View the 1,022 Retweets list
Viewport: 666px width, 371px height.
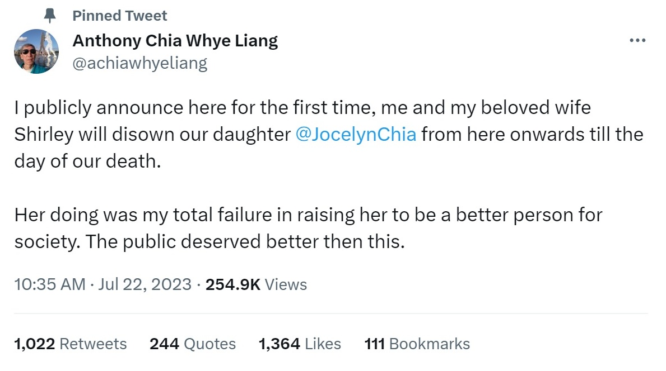(70, 344)
